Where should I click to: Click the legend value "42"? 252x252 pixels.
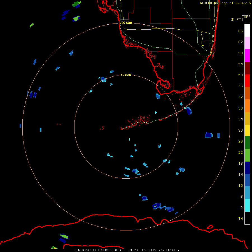click(x=241, y=97)
